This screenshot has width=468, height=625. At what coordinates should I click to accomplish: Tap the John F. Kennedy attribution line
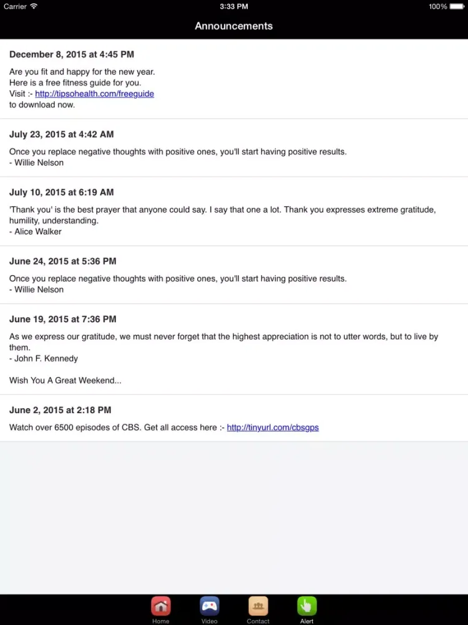(44, 358)
